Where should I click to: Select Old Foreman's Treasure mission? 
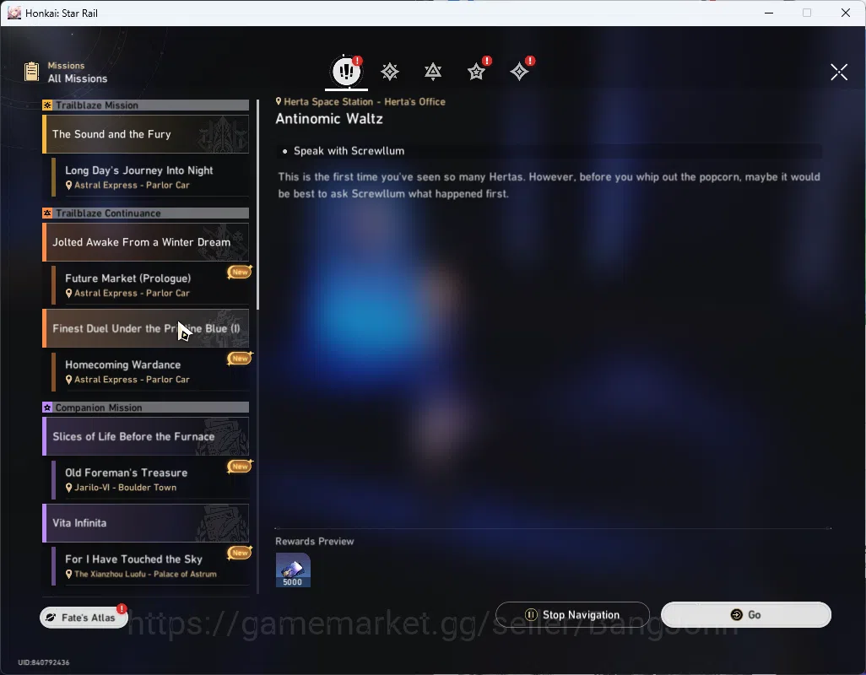coord(150,479)
